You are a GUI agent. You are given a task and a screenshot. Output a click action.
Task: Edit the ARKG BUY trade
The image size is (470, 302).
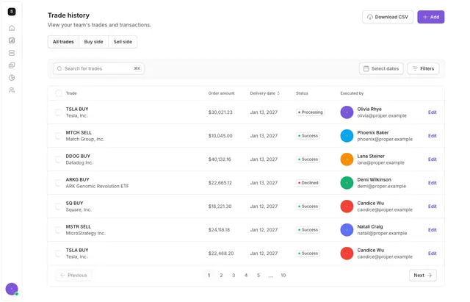433,183
